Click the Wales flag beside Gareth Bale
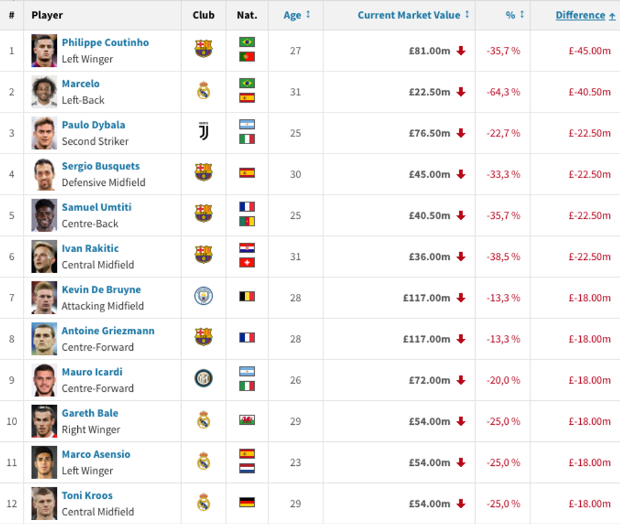The height and width of the screenshot is (524, 620). [247, 420]
